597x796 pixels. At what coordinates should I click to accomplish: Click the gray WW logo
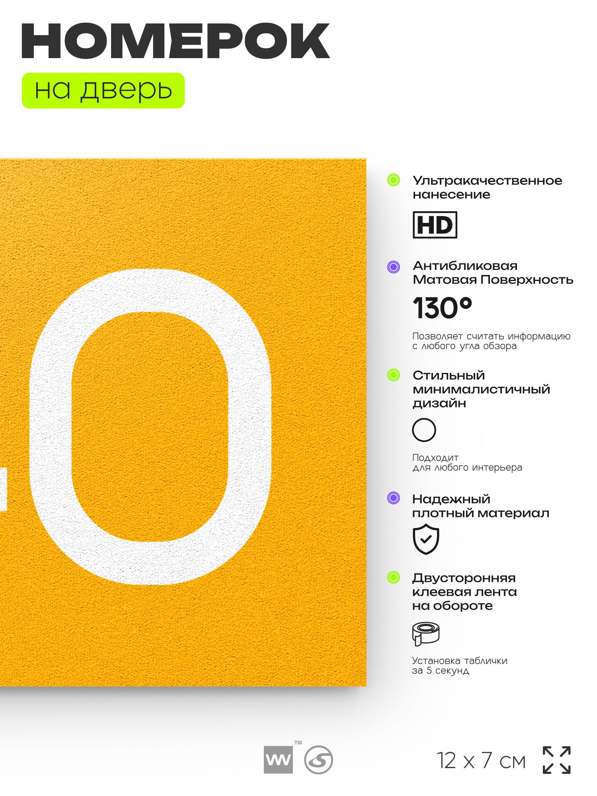click(278, 760)
